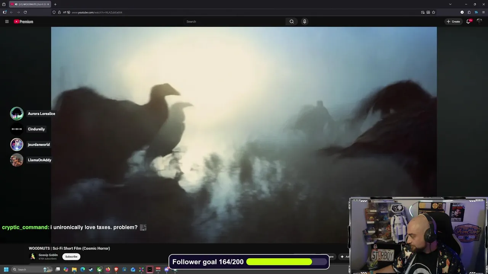Click the video title WOODNUTS Sci-Fi Short Film
Image resolution: width=488 pixels, height=274 pixels.
click(x=69, y=249)
